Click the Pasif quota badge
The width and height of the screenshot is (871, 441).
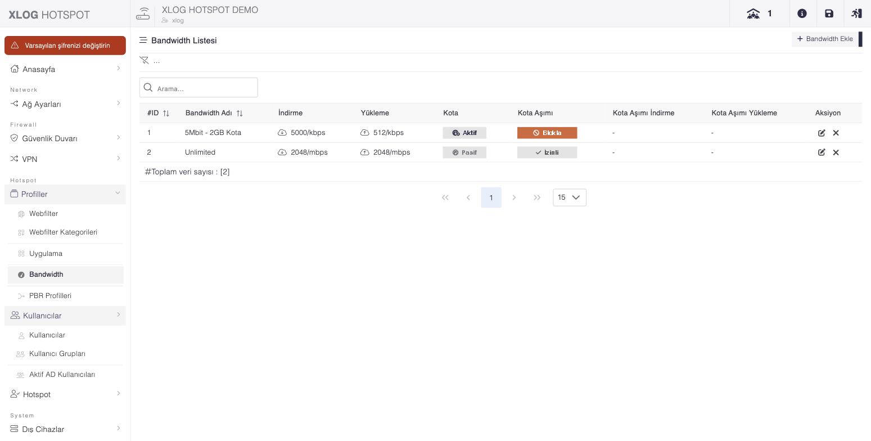464,152
